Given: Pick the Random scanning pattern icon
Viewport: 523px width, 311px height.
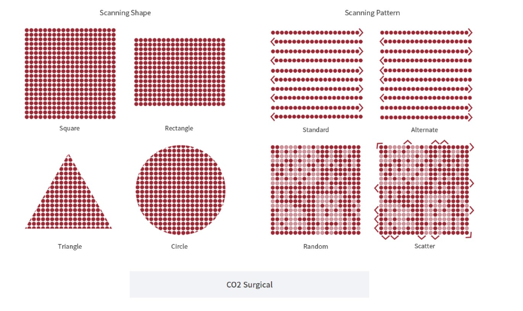Looking at the screenshot, I should point(316,190).
